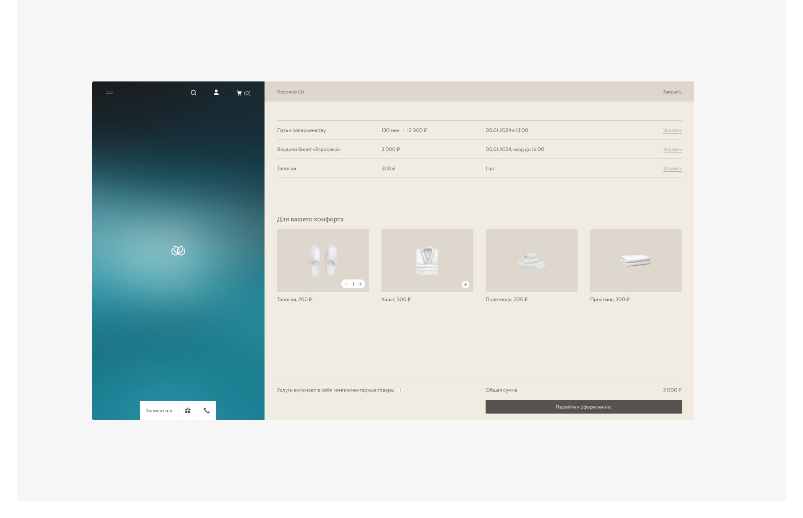Click the phone call icon

pyautogui.click(x=207, y=411)
